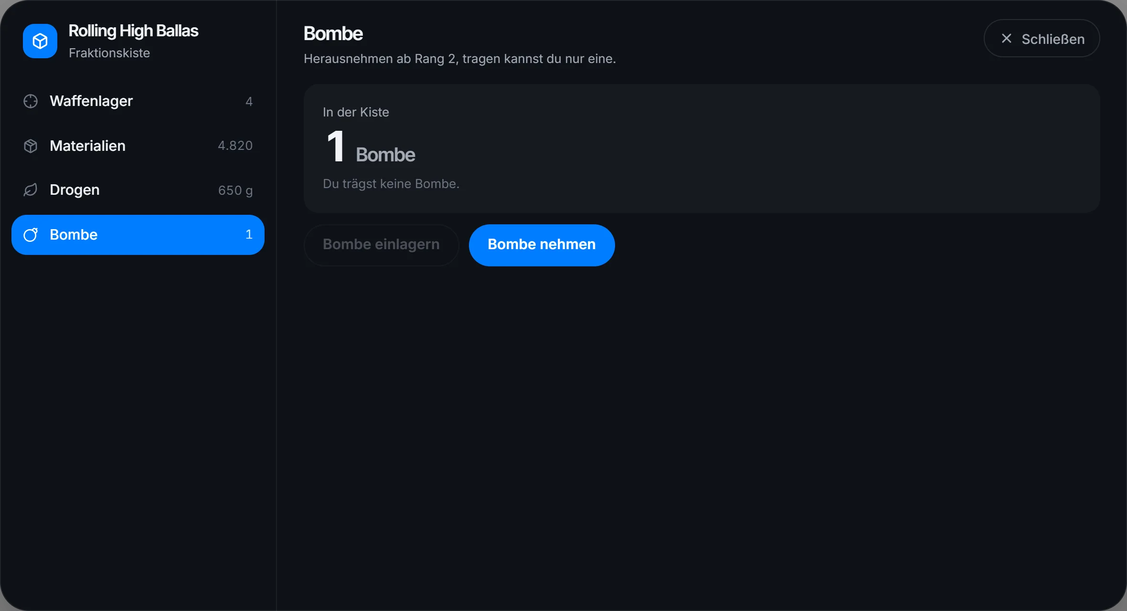
Task: Click the blue cube Fraktionskiste logo
Action: pyautogui.click(x=40, y=41)
